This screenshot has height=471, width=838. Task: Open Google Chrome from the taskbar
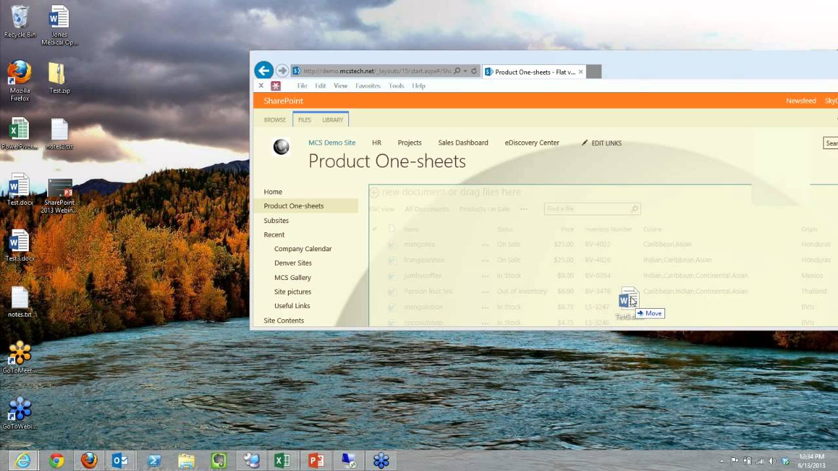(x=56, y=461)
